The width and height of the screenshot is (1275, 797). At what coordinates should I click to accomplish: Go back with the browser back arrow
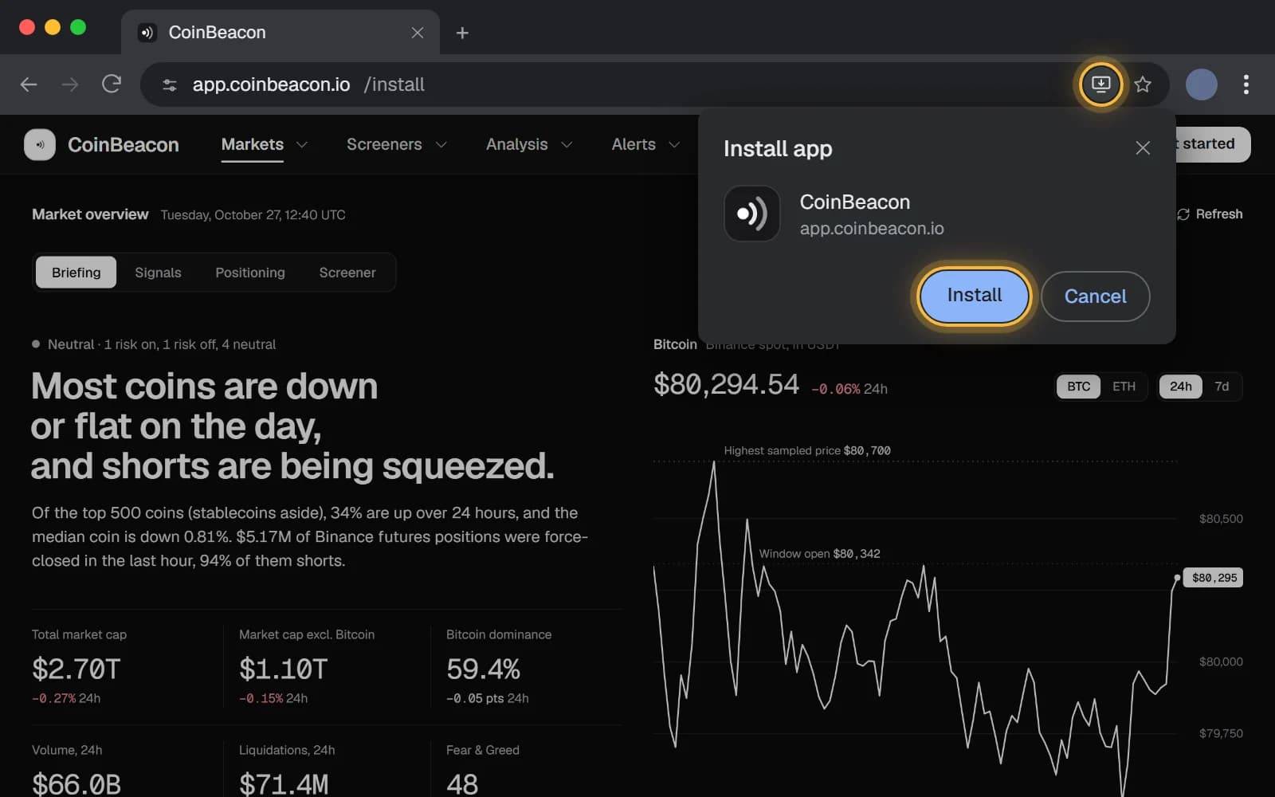tap(29, 84)
